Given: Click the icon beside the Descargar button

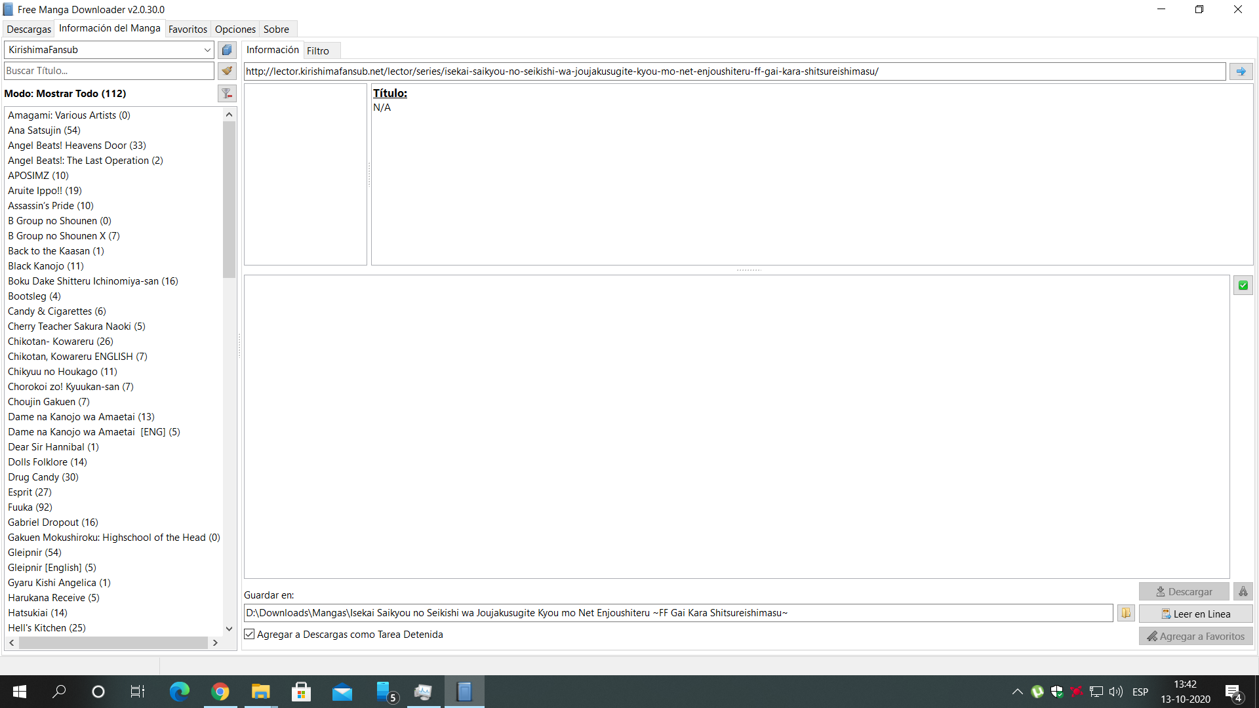Looking at the screenshot, I should pyautogui.click(x=1243, y=591).
